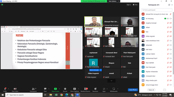Expand the audio options arrow next to Audio
Image resolution: width=174 pixels, height=97 pixels.
click(x=8, y=89)
